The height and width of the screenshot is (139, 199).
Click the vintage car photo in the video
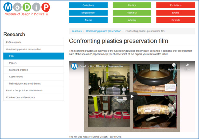point(109,79)
